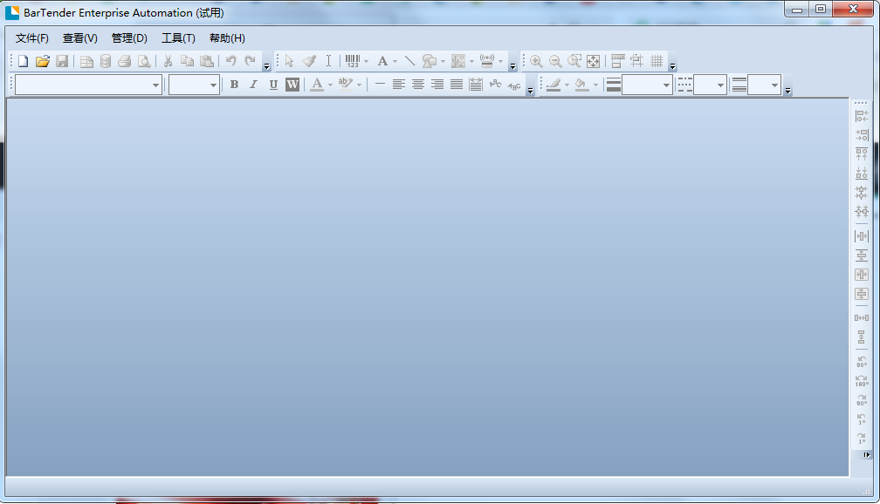This screenshot has width=880, height=504.
Task: Paste with the clipboard icon
Action: (x=207, y=61)
